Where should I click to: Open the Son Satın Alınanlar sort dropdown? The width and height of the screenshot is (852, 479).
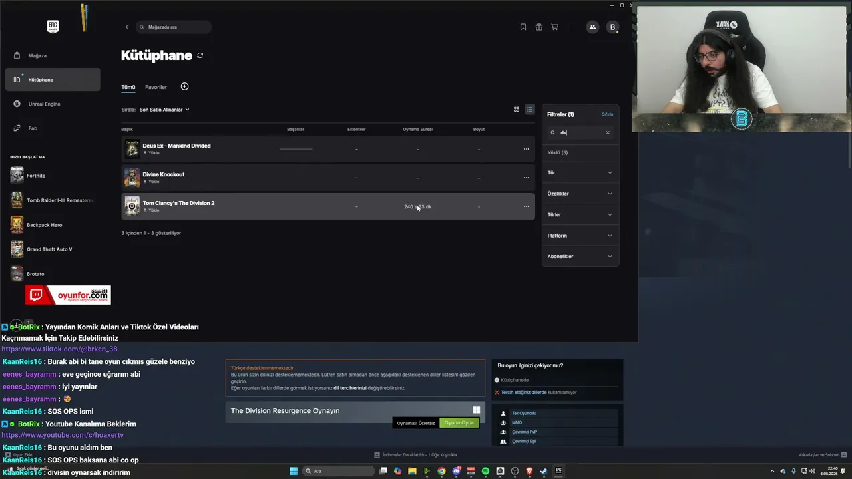pos(164,110)
